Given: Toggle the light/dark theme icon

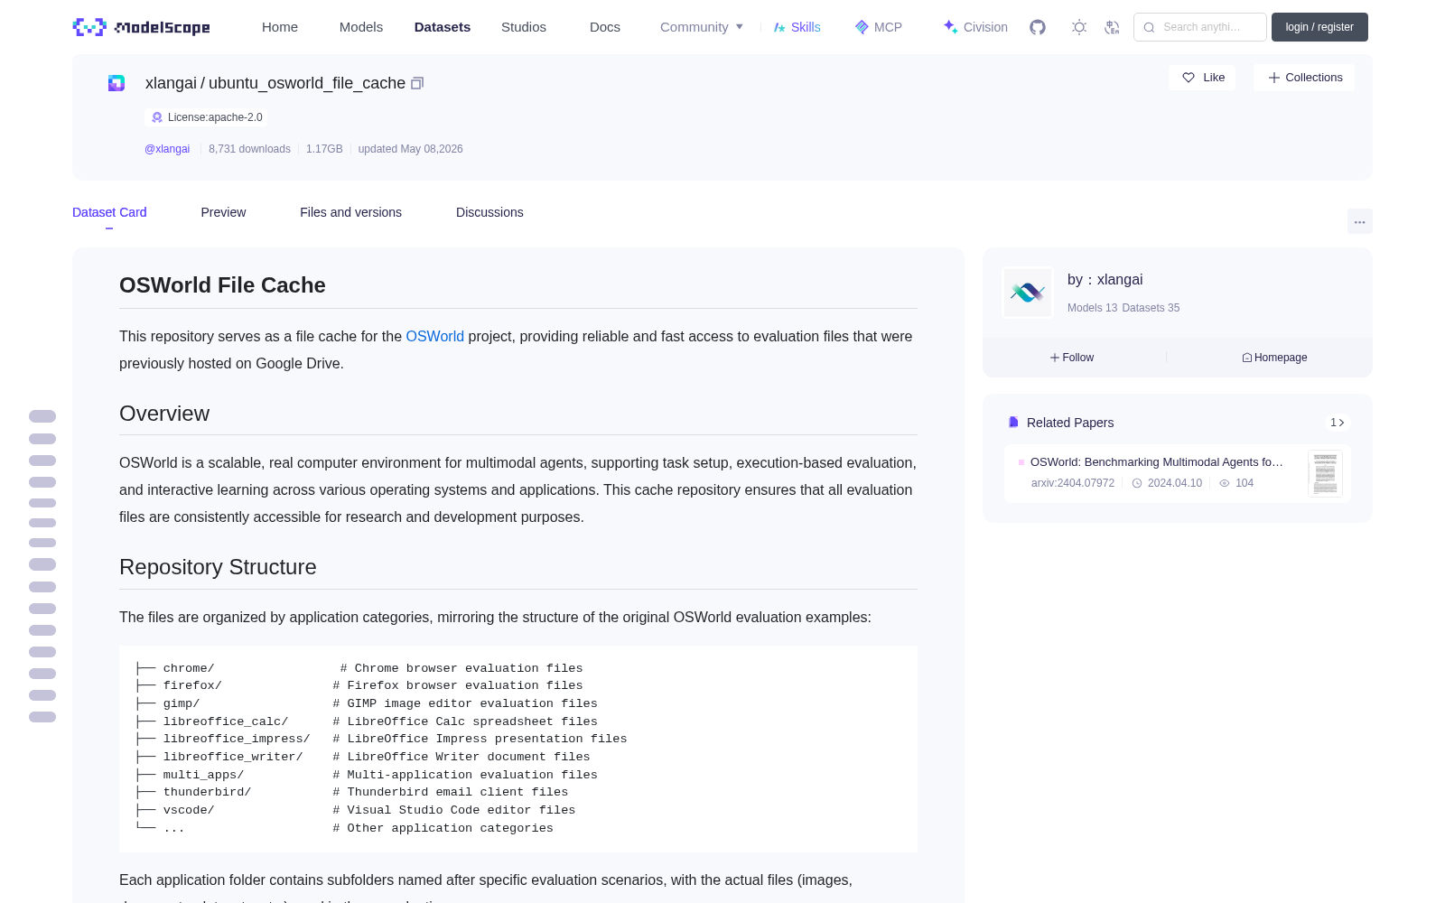Looking at the screenshot, I should [x=1079, y=27].
